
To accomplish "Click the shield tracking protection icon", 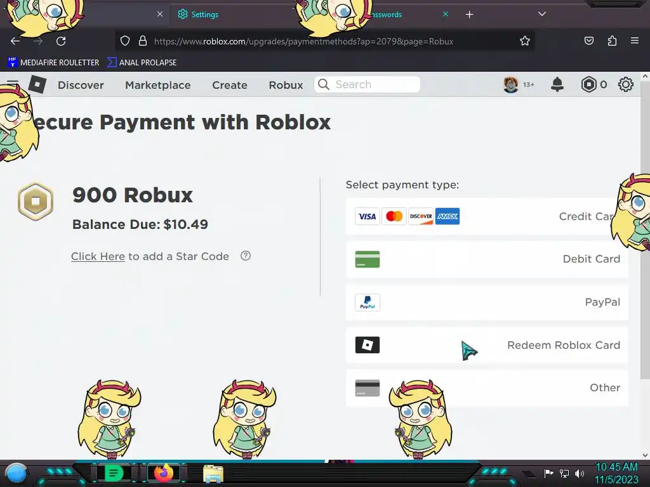I will (x=125, y=41).
